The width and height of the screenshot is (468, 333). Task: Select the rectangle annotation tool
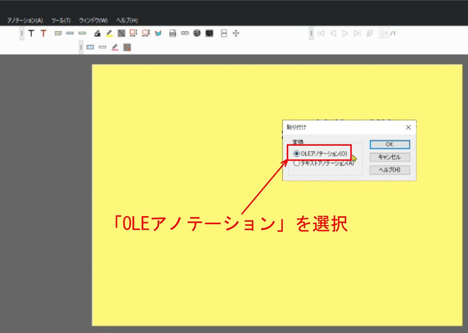coord(133,34)
